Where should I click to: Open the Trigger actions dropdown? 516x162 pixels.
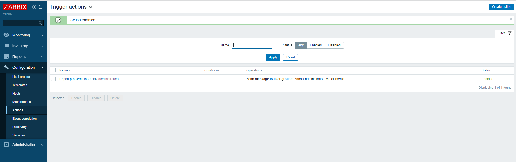click(x=71, y=7)
